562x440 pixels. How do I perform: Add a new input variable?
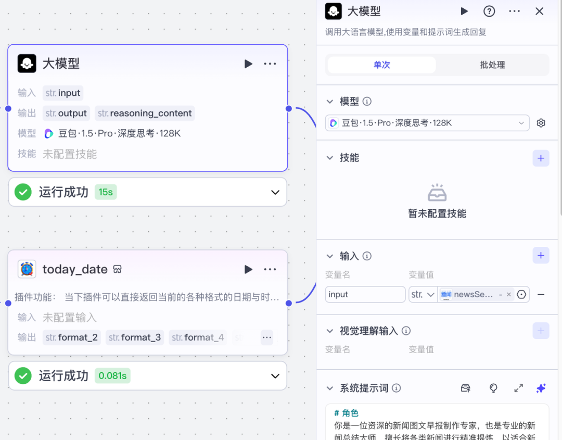(x=541, y=256)
